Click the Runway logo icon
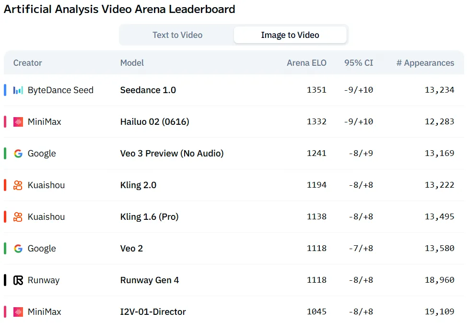467x323 pixels. [x=18, y=280]
